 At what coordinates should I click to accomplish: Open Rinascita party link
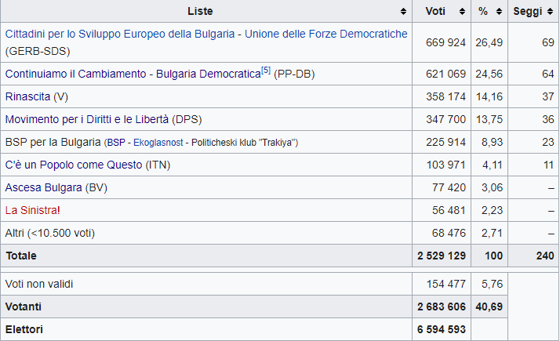27,96
